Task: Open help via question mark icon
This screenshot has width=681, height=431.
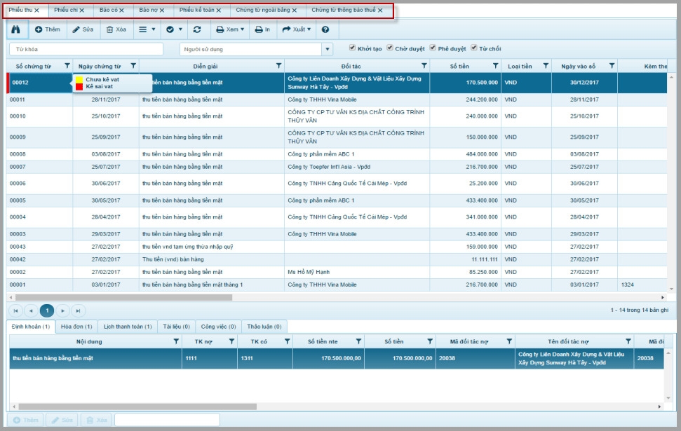Action: pyautogui.click(x=325, y=29)
